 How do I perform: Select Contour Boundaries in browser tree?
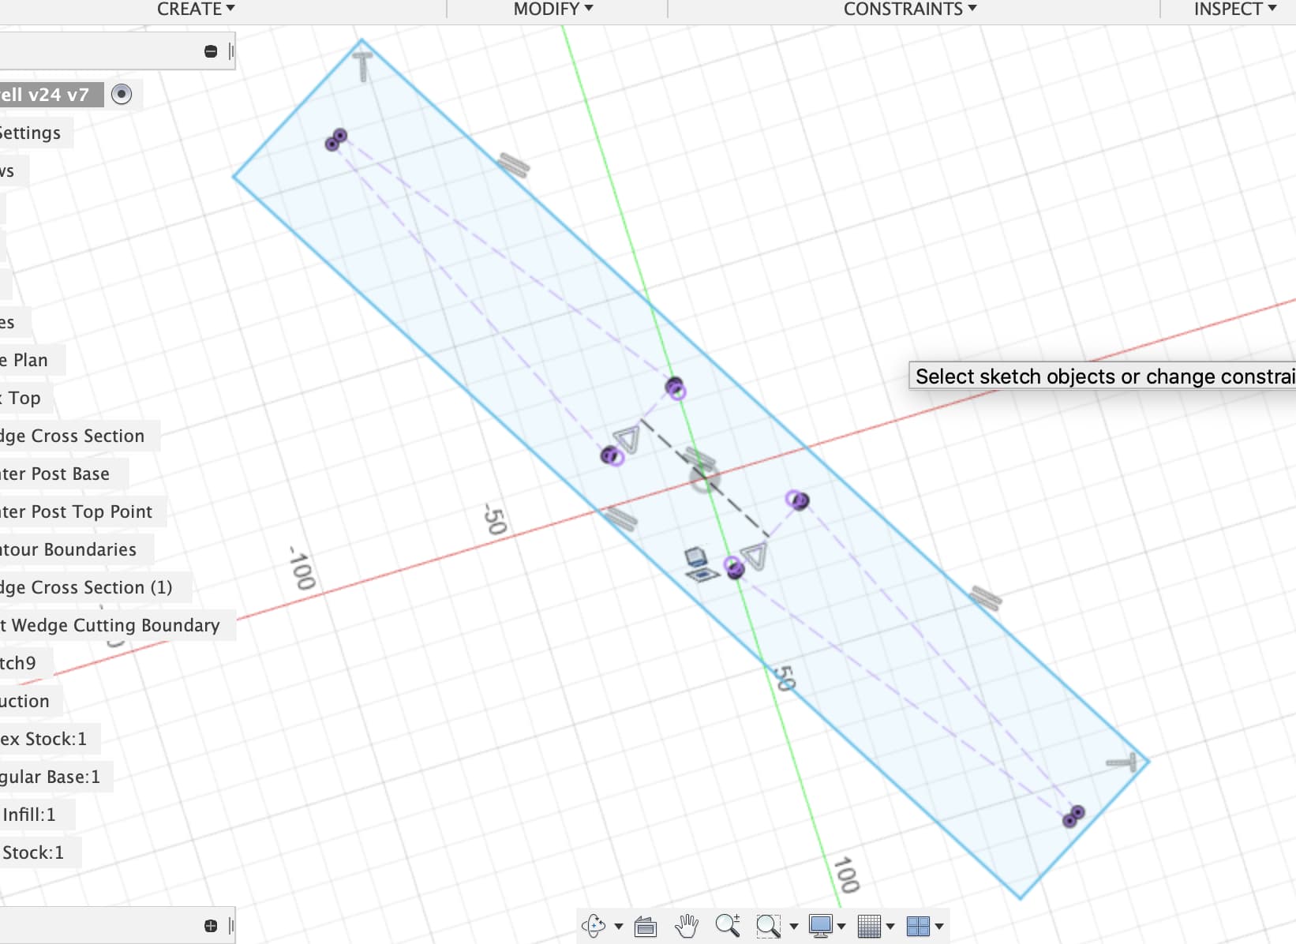point(69,549)
